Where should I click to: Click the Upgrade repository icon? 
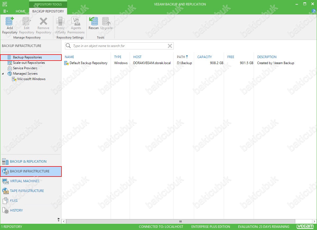click(106, 21)
